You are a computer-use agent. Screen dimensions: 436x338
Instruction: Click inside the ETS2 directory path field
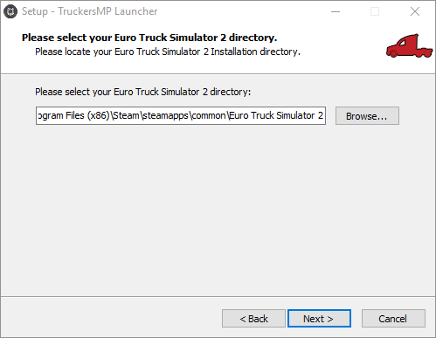pos(181,115)
